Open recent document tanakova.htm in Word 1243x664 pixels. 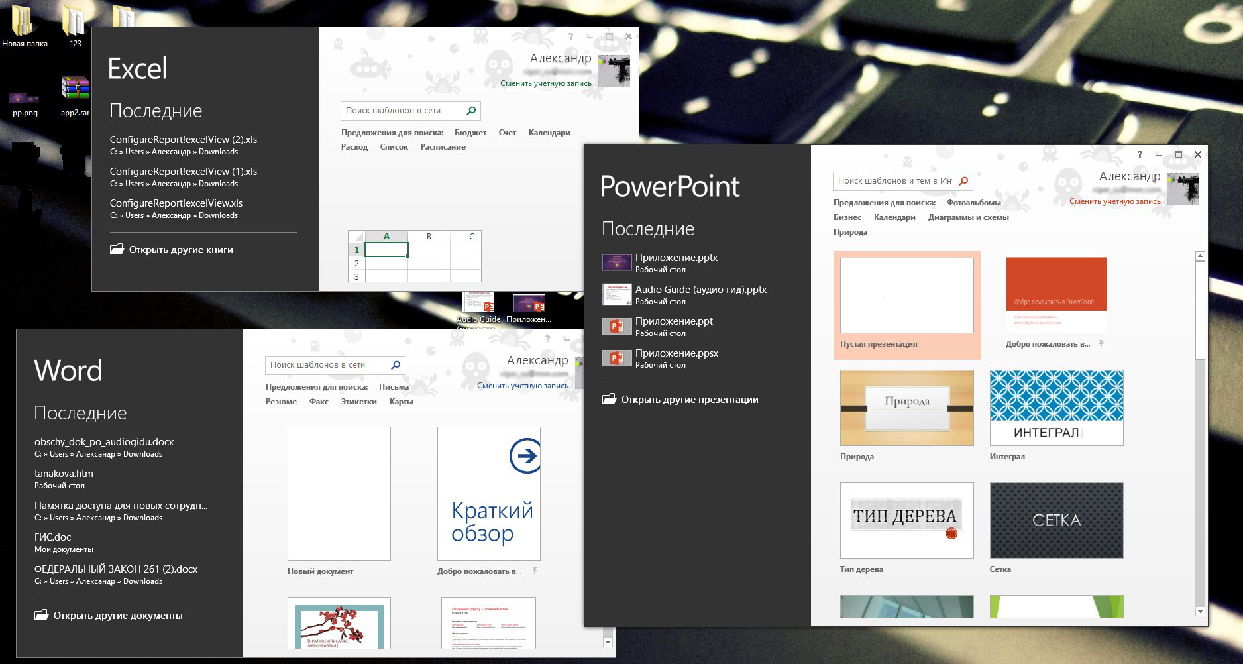(x=64, y=474)
